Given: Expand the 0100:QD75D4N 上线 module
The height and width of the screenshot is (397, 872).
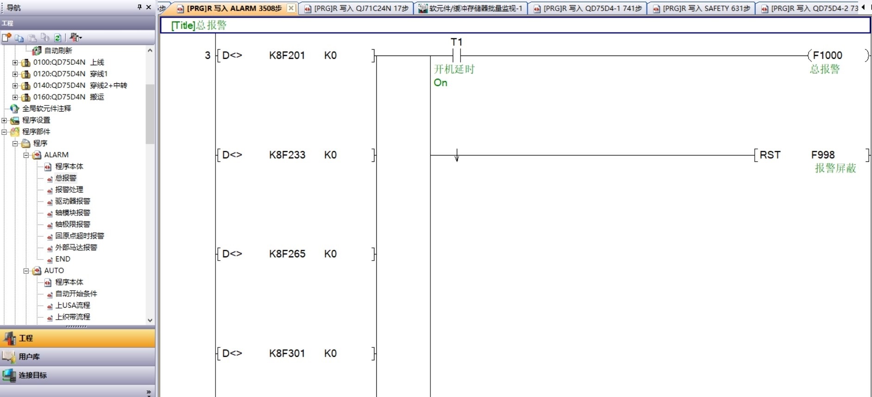Looking at the screenshot, I should point(15,62).
